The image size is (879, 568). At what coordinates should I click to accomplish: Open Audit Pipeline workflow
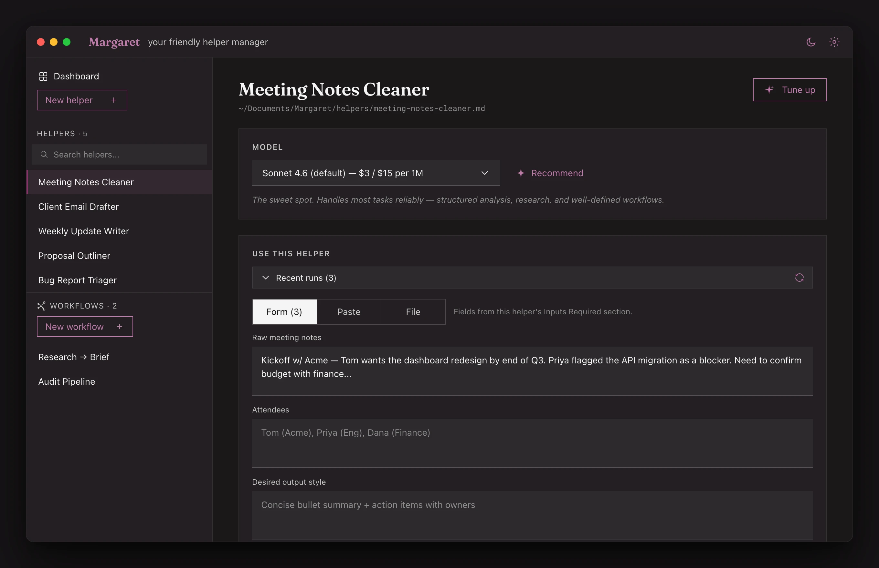coord(119,382)
